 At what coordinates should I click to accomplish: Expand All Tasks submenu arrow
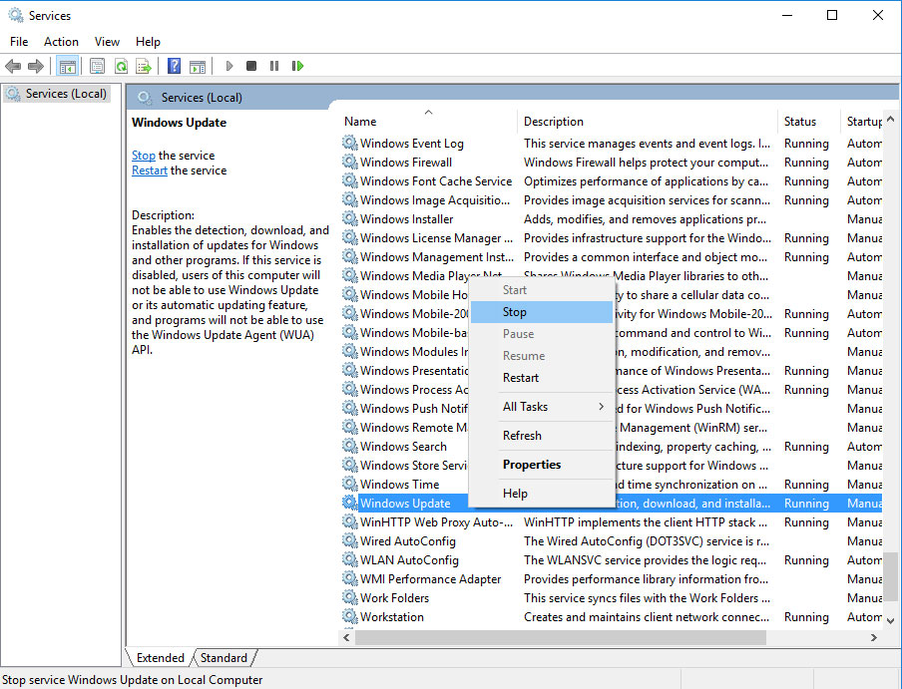pos(601,406)
